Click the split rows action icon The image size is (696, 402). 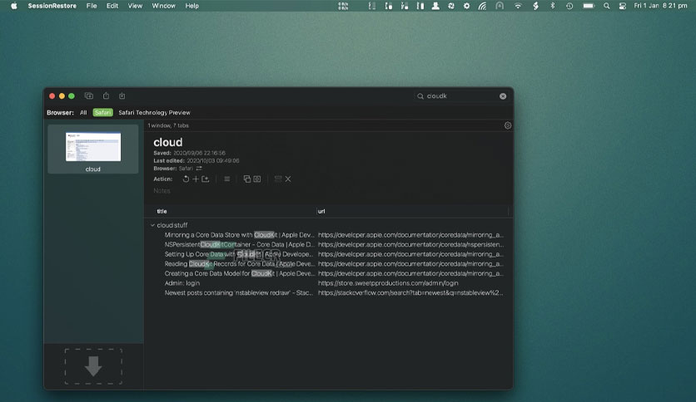point(278,179)
